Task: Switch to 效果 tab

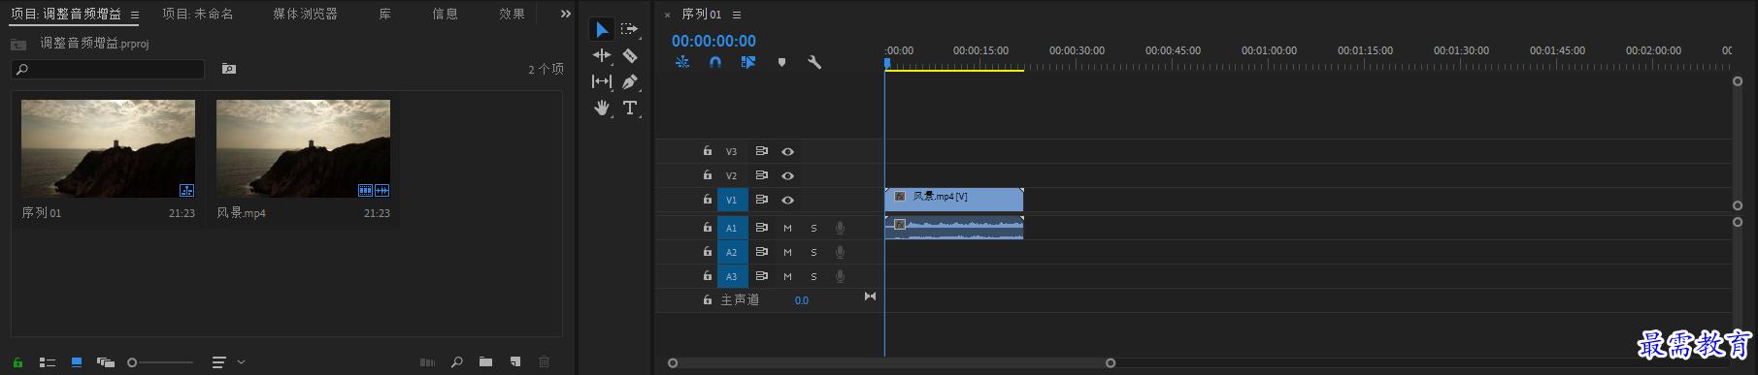Action: [512, 14]
